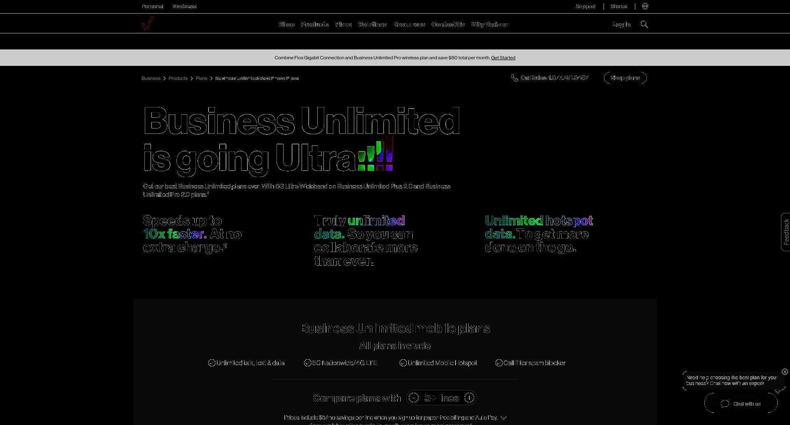The height and width of the screenshot is (425, 790).
Task: Click checkmark icon beside Unlimited Mobile Hotspot
Action: pyautogui.click(x=403, y=363)
